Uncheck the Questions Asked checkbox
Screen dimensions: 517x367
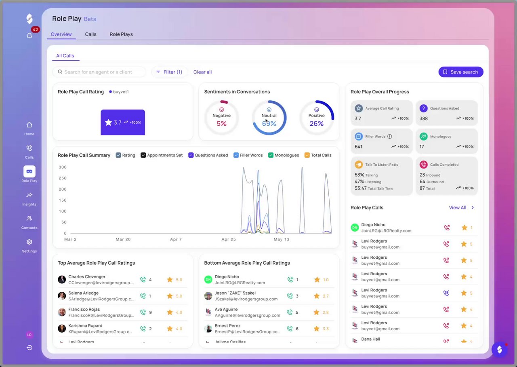tap(191, 155)
